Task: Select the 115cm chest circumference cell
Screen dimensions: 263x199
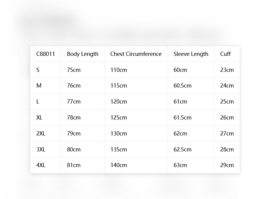Action: 136,85
